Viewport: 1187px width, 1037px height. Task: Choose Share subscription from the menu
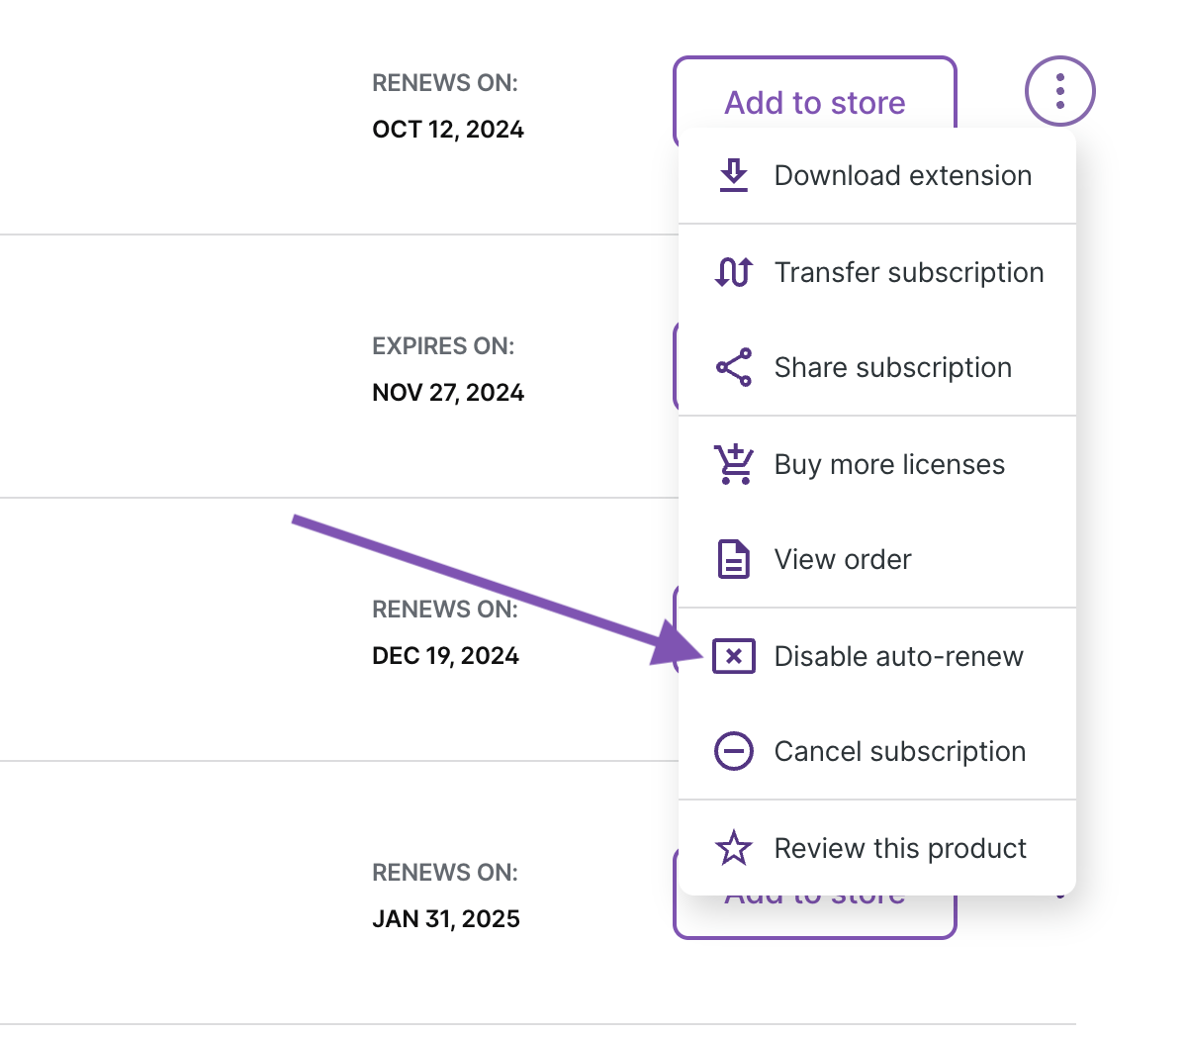pyautogui.click(x=892, y=367)
